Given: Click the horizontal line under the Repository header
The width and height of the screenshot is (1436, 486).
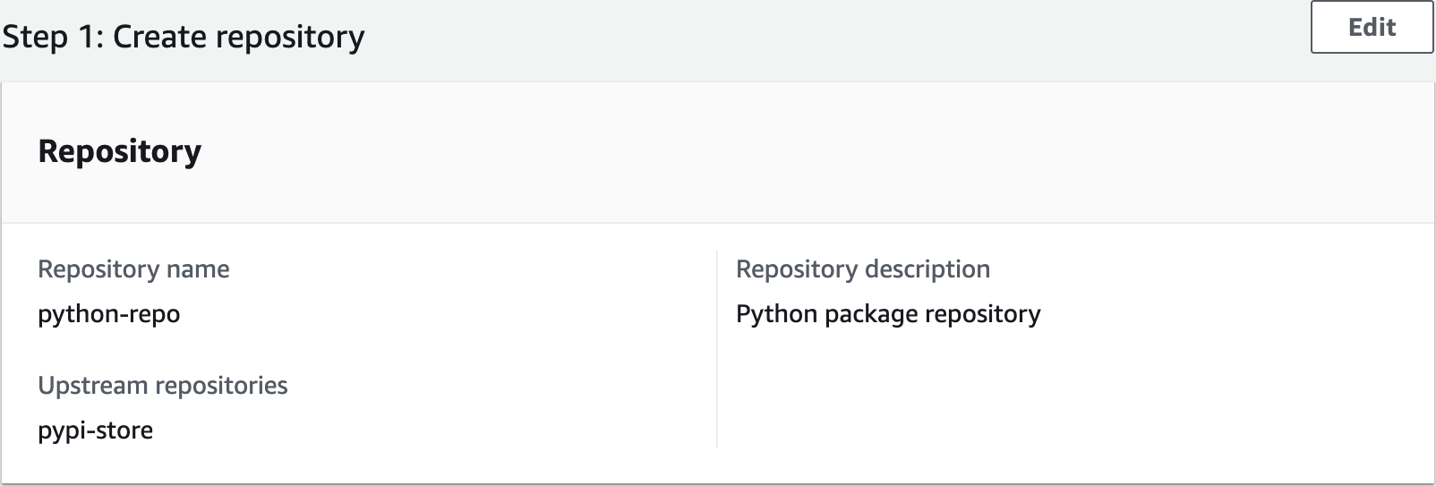Looking at the screenshot, I should pyautogui.click(x=717, y=222).
